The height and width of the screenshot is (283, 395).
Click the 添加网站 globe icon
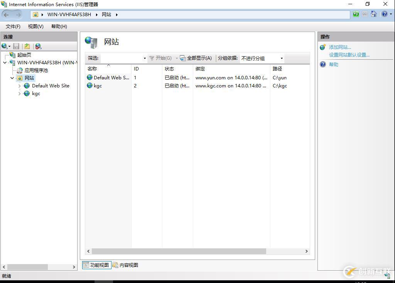(x=323, y=47)
